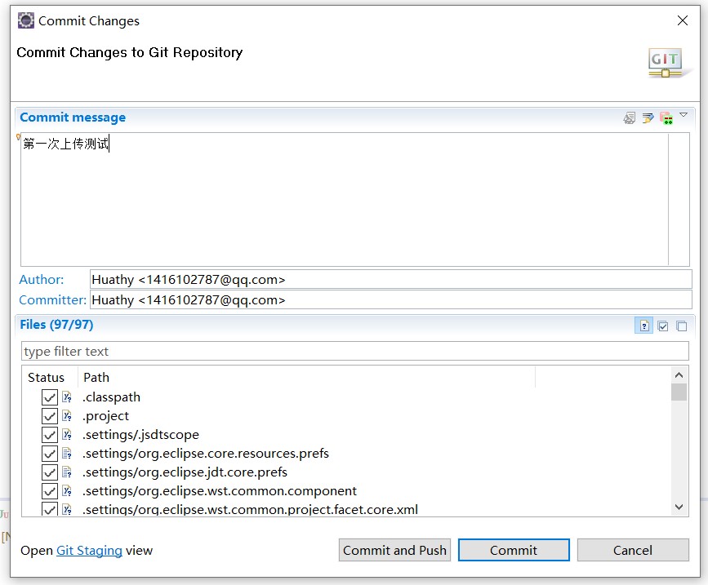The image size is (708, 585).
Task: Click the file list scroll up arrow
Action: pyautogui.click(x=679, y=374)
